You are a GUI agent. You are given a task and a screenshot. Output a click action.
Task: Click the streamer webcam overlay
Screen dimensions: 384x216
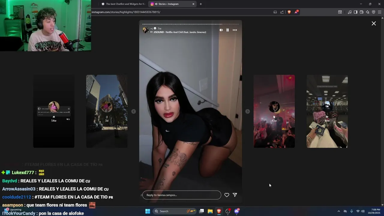coord(45,25)
